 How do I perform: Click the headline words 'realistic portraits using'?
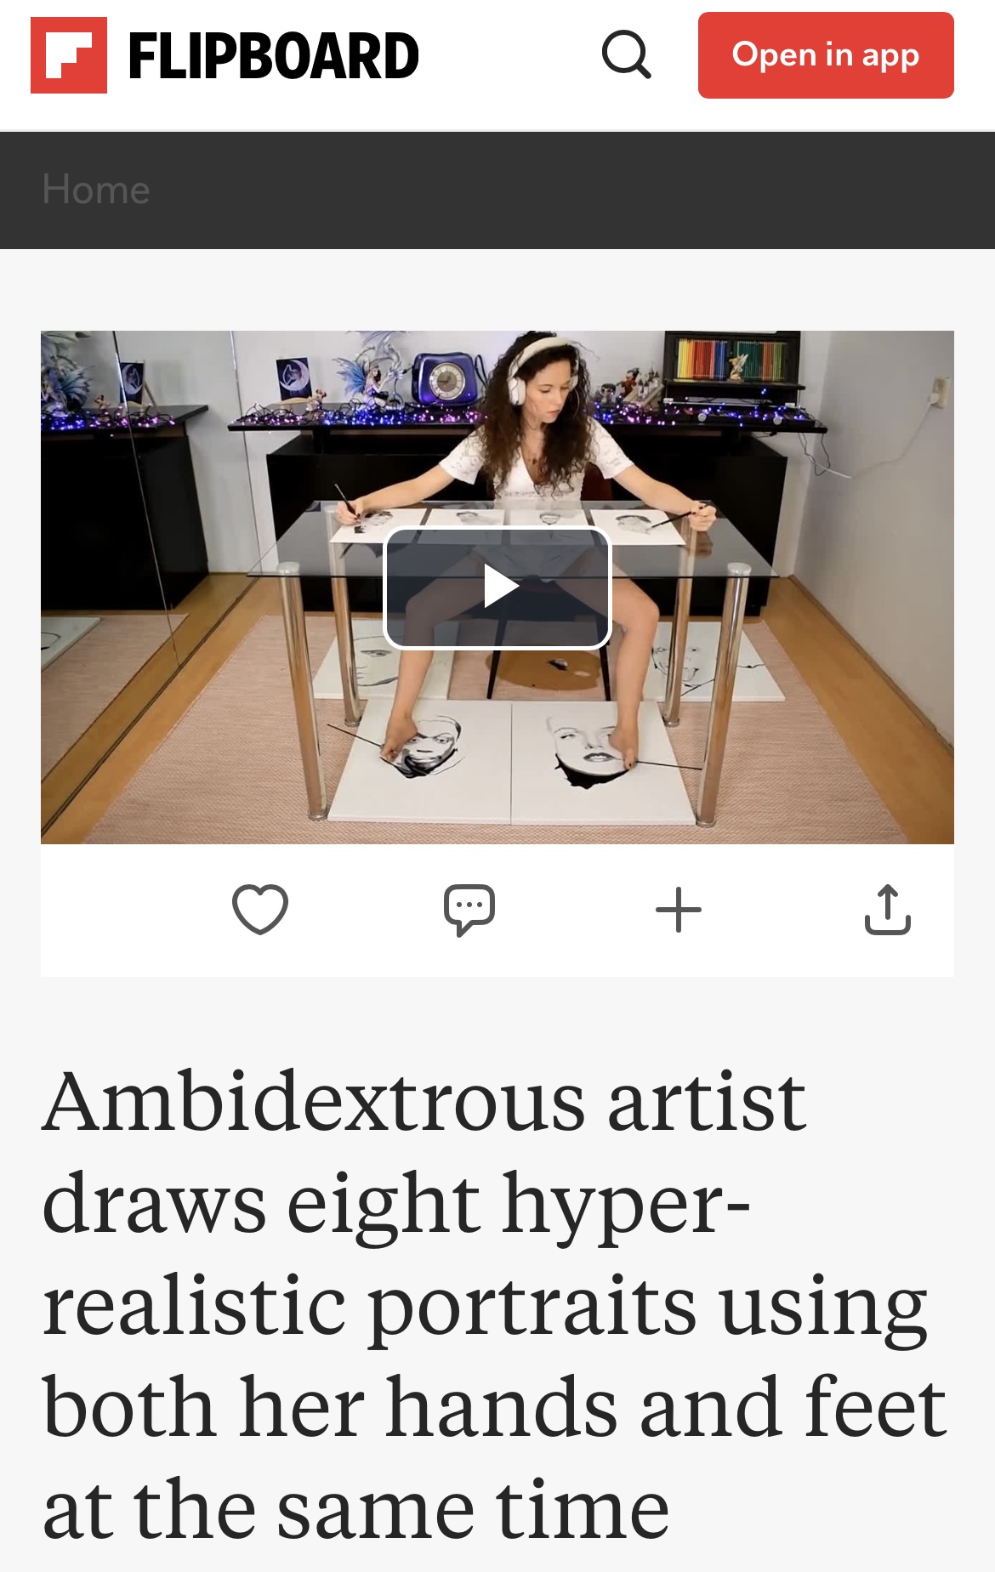485,1306
